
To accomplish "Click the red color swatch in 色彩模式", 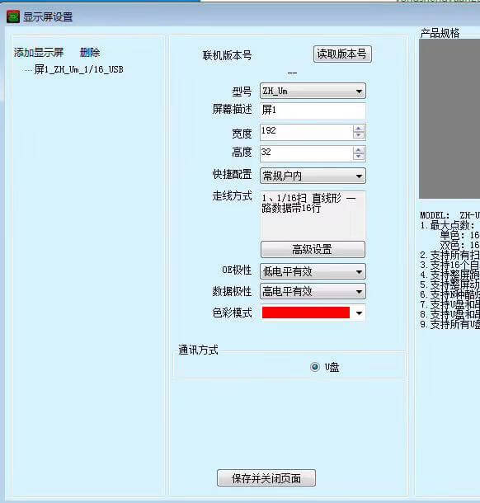I will pyautogui.click(x=306, y=313).
